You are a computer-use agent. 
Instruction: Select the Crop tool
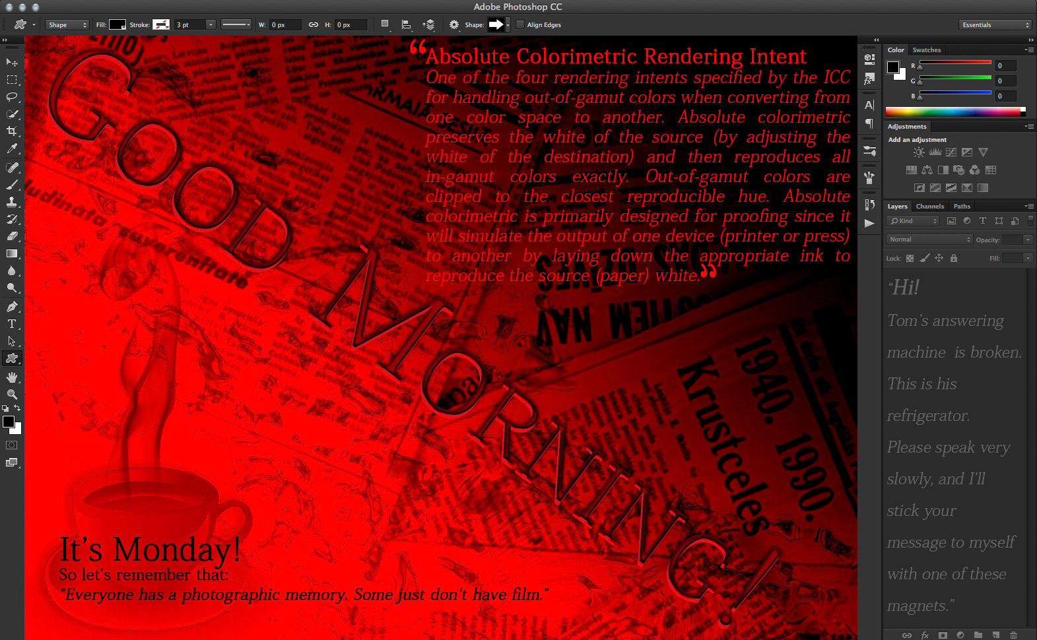(x=12, y=131)
